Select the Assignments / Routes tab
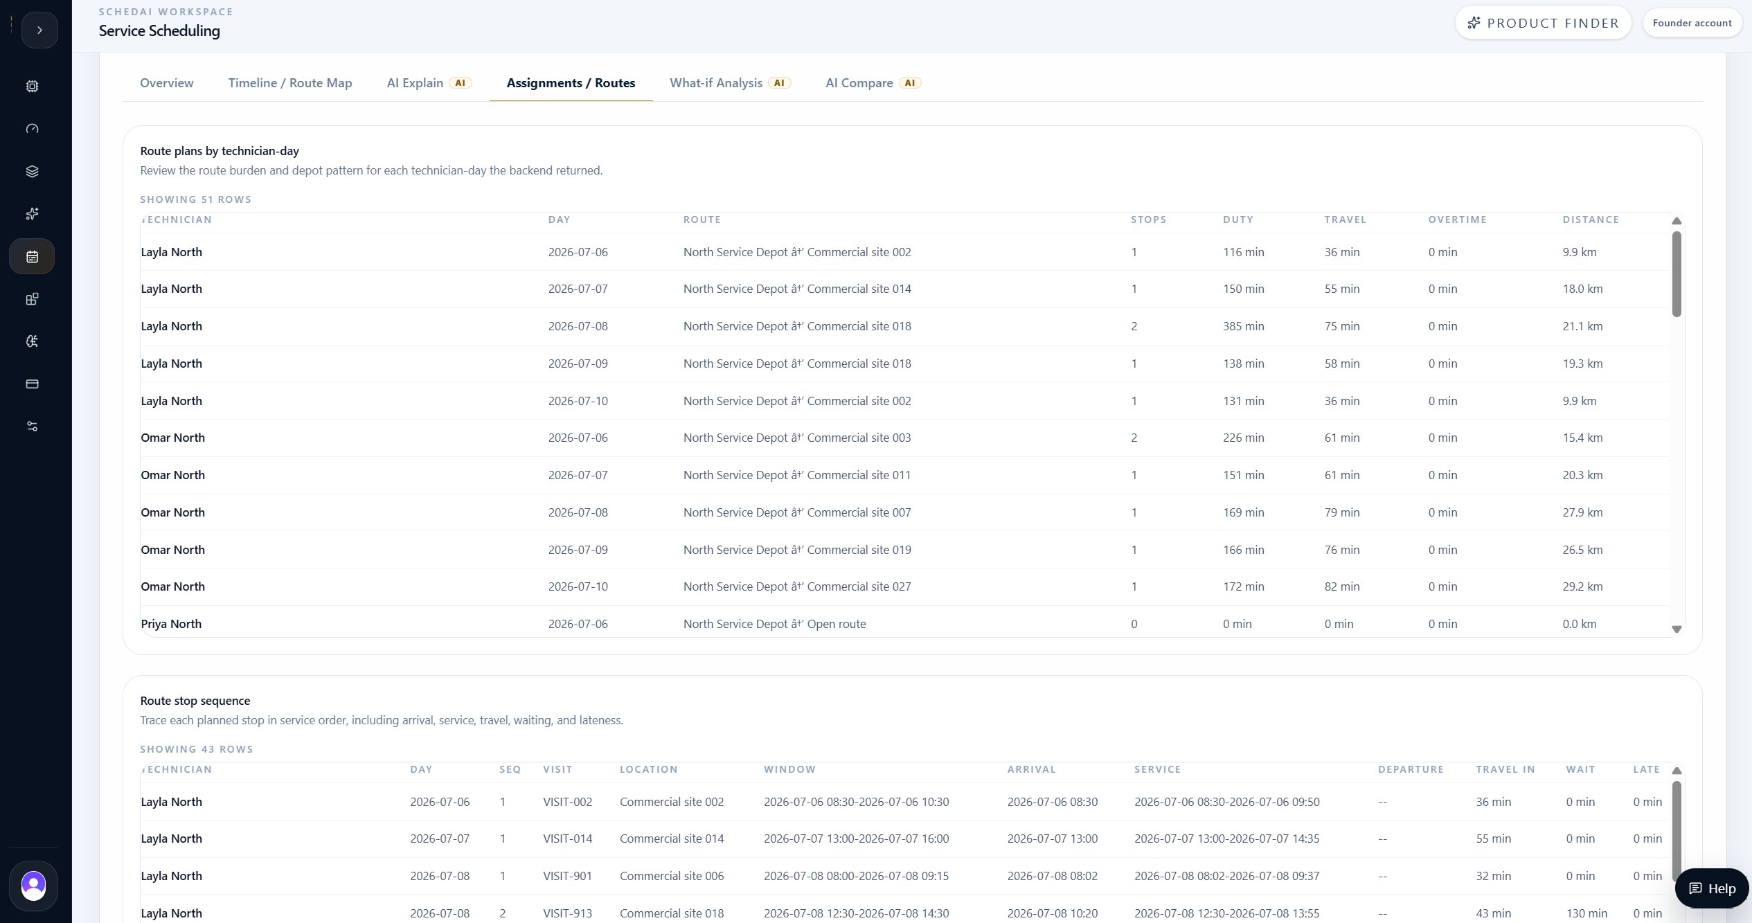 point(571,83)
